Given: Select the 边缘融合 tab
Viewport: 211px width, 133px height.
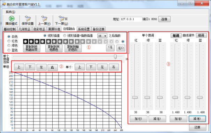Looking at the screenshot, I should coord(69,29).
